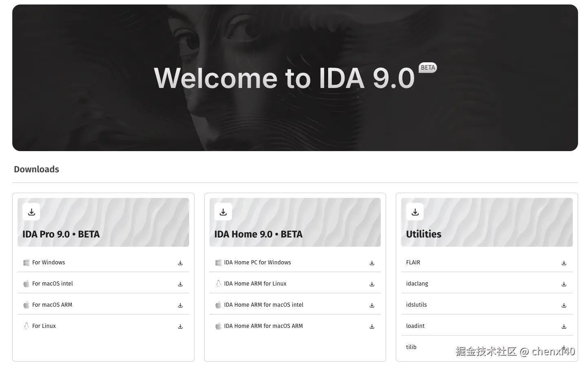Click the Welcome to IDA 9.0 banner title

coord(284,78)
